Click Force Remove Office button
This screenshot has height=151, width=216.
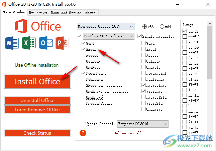pos(37,110)
